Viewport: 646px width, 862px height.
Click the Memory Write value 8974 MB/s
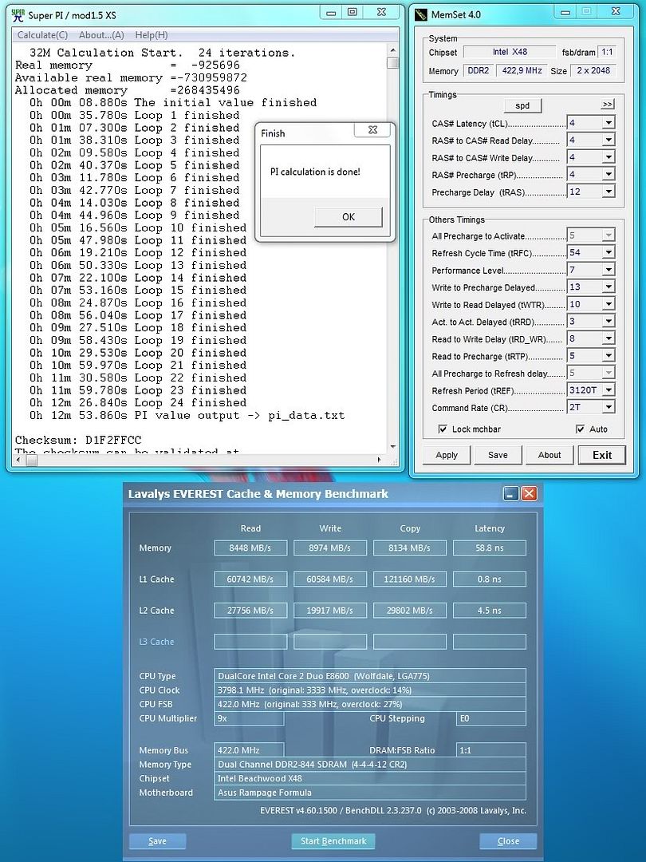[330, 548]
